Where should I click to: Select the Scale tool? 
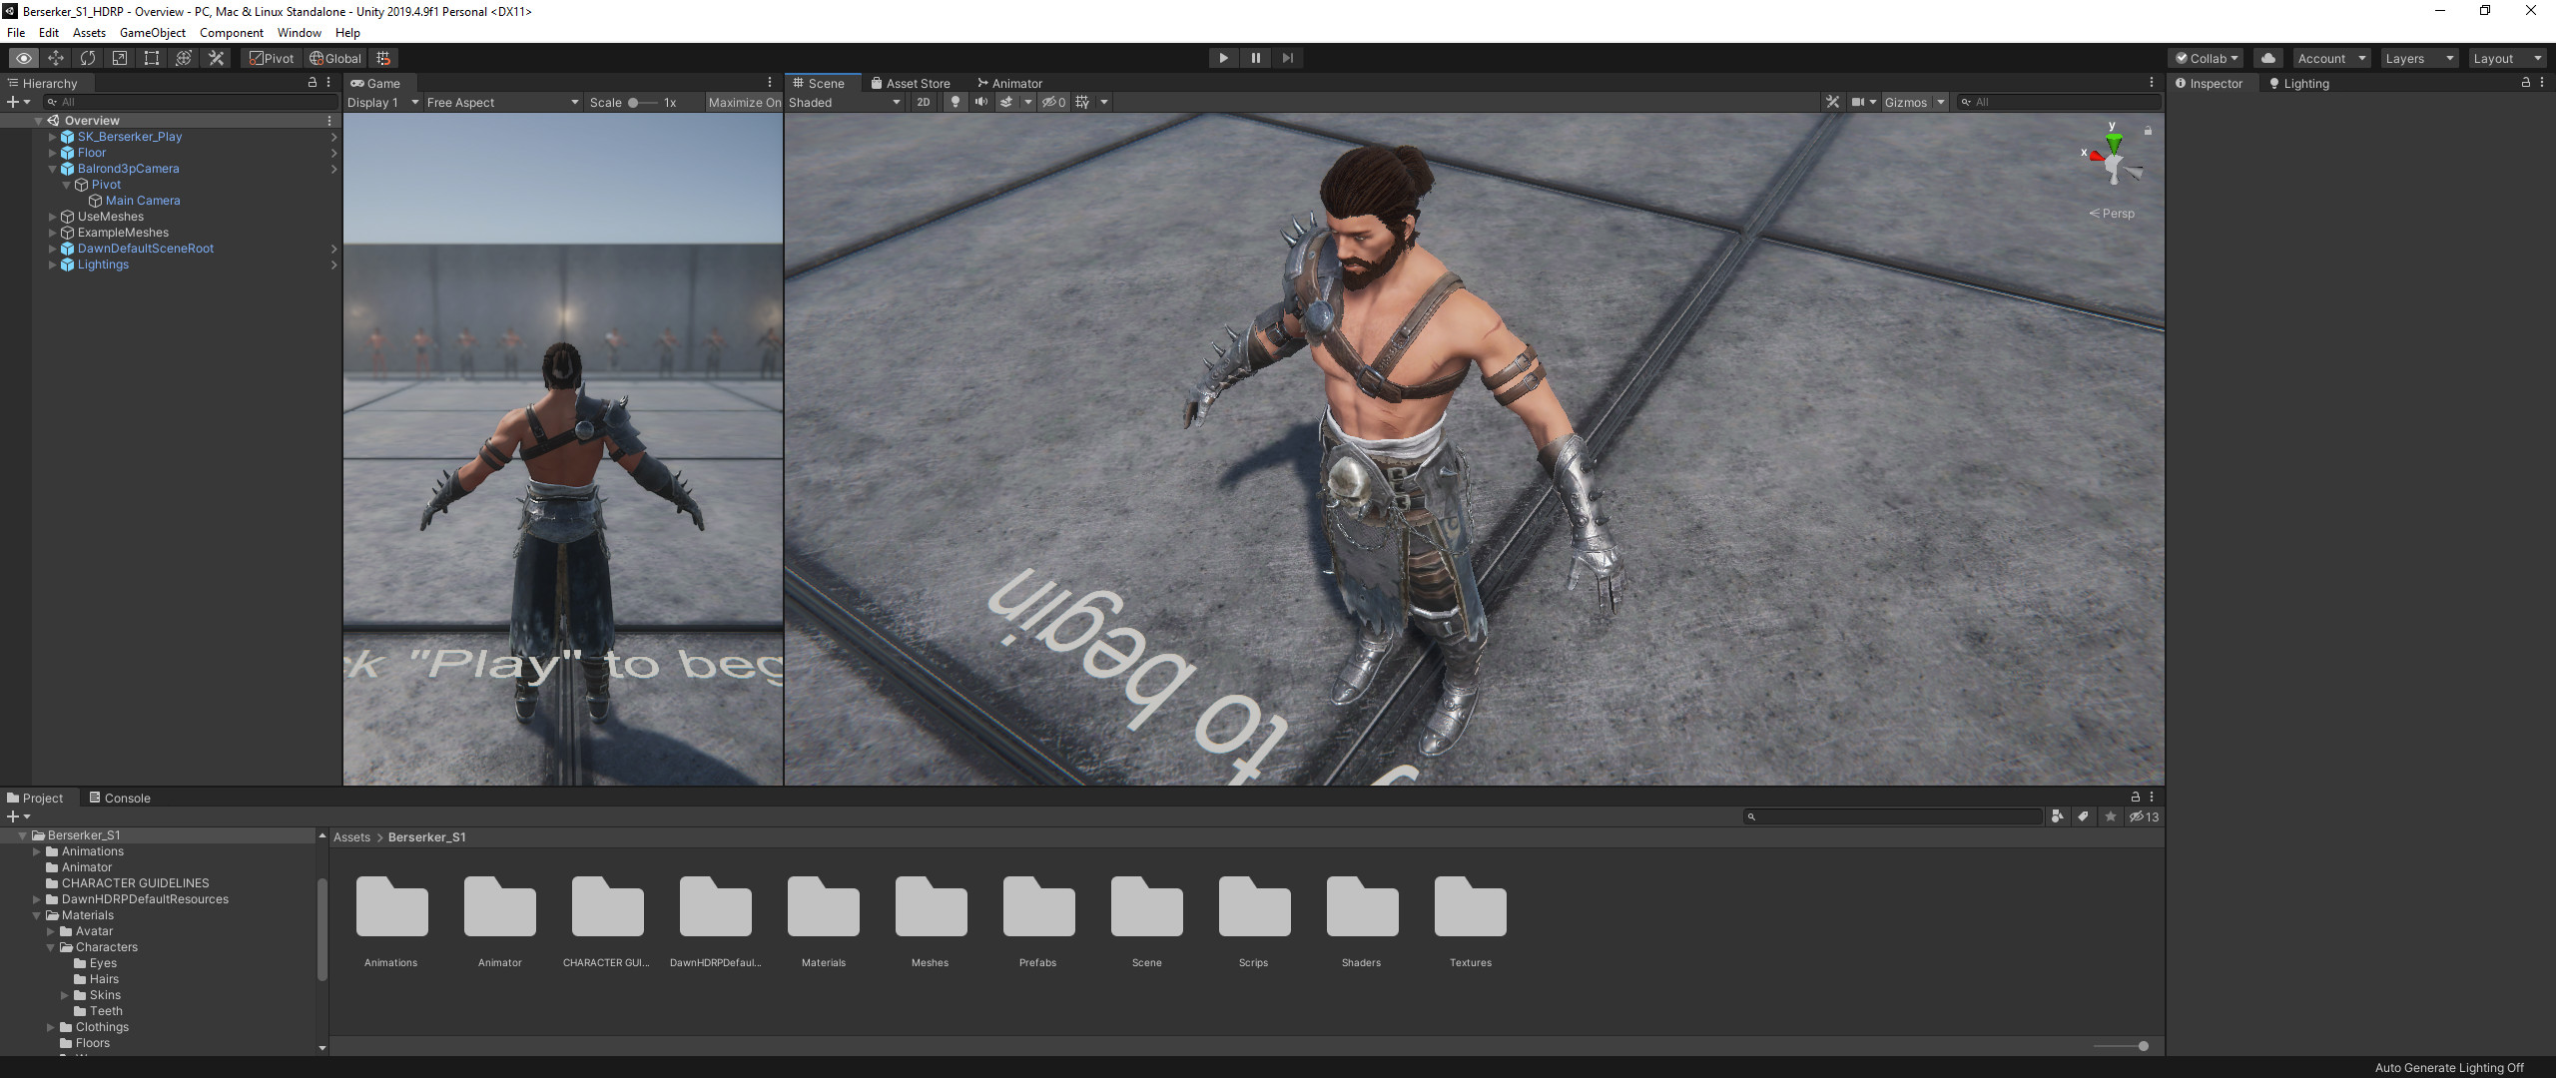point(120,58)
